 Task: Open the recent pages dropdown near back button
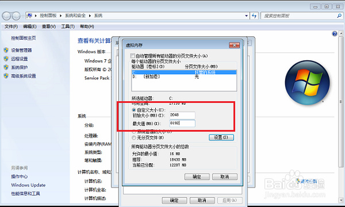[22, 16]
